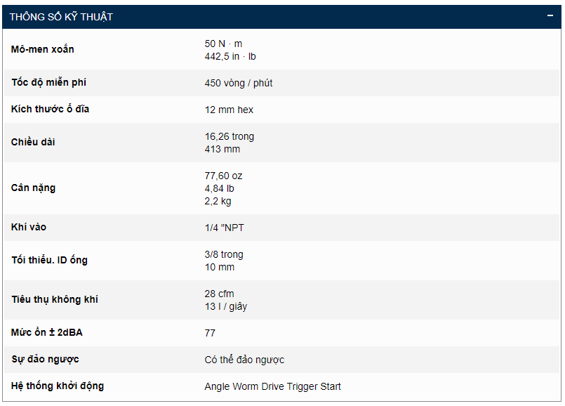Viewport: 565px width, 406px height.
Task: Click the 413 mm length value
Action: coord(222,149)
